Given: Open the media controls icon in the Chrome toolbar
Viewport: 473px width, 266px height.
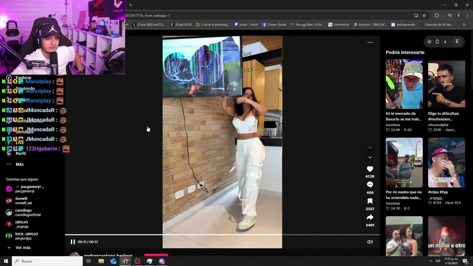Looking at the screenshot, I should [x=450, y=16].
